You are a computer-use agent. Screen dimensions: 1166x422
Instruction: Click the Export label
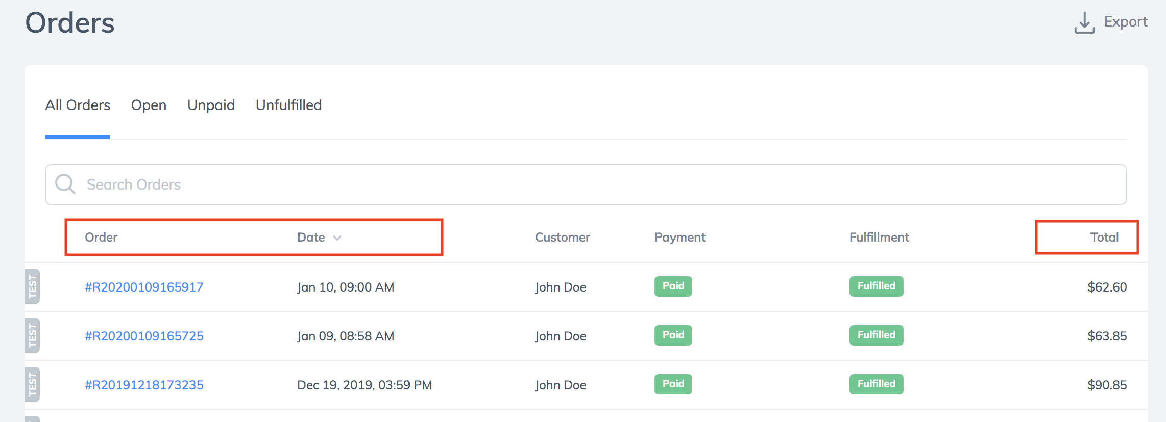1126,22
